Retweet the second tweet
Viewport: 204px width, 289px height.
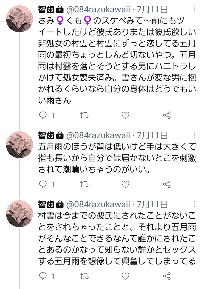coord(84,184)
